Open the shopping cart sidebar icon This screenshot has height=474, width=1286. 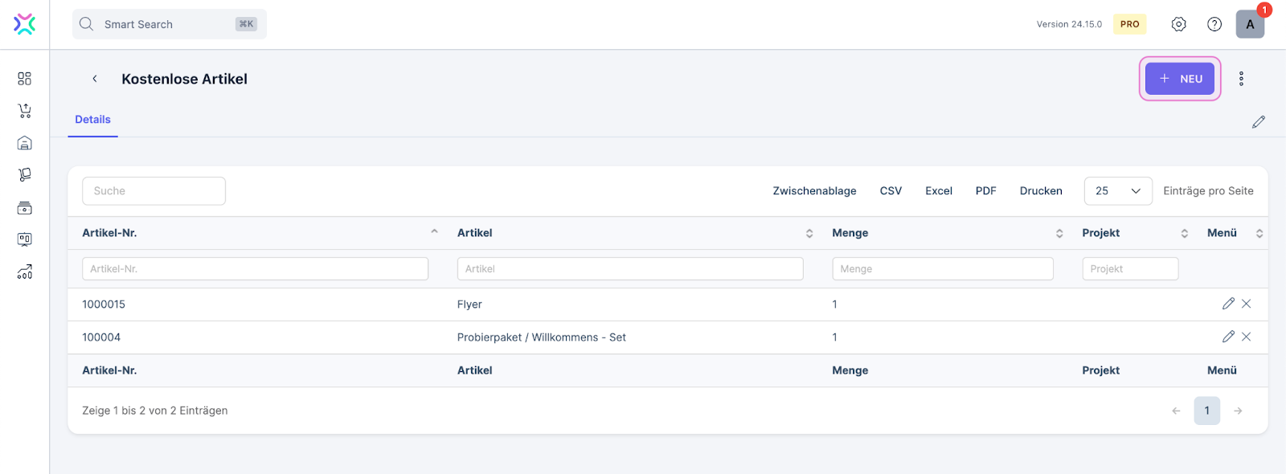click(25, 111)
